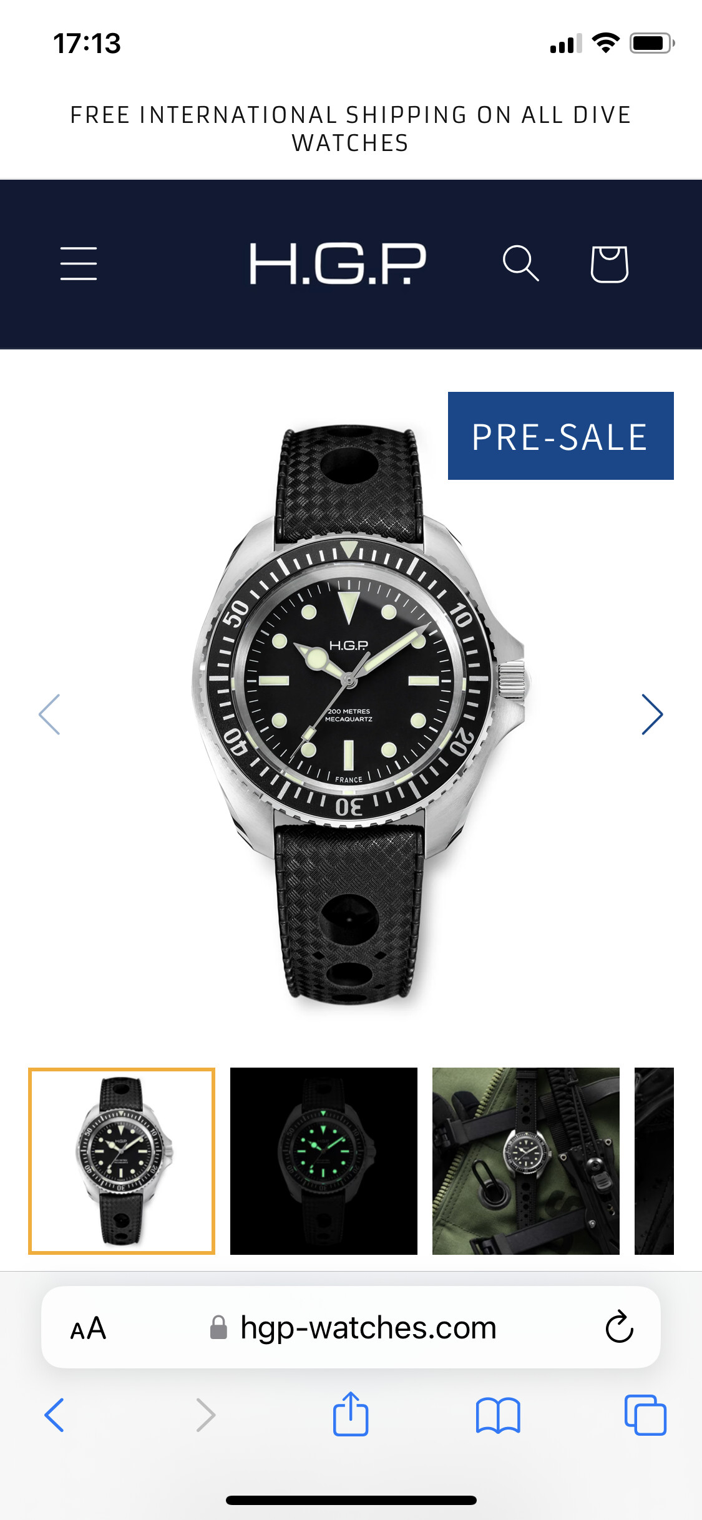The width and height of the screenshot is (702, 1520).
Task: Reload the page with refresh icon
Action: [x=619, y=1327]
